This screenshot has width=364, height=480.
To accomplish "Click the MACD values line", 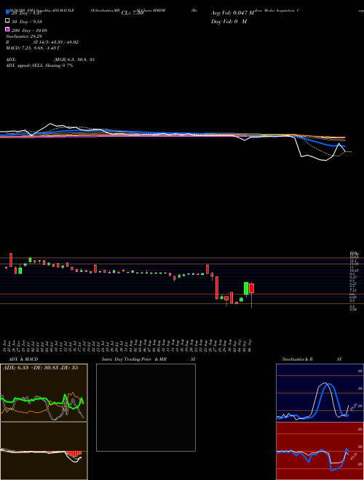I will pos(33,48).
